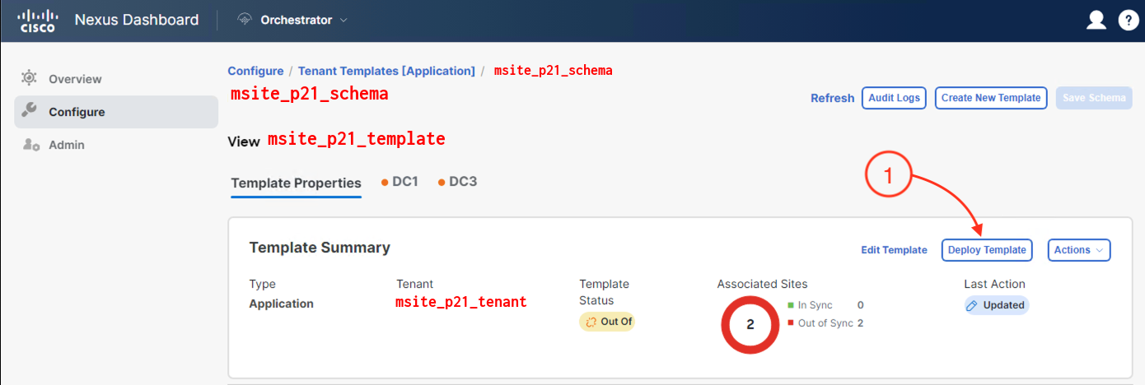Click Create New Template button
The image size is (1145, 385).
pyautogui.click(x=991, y=98)
